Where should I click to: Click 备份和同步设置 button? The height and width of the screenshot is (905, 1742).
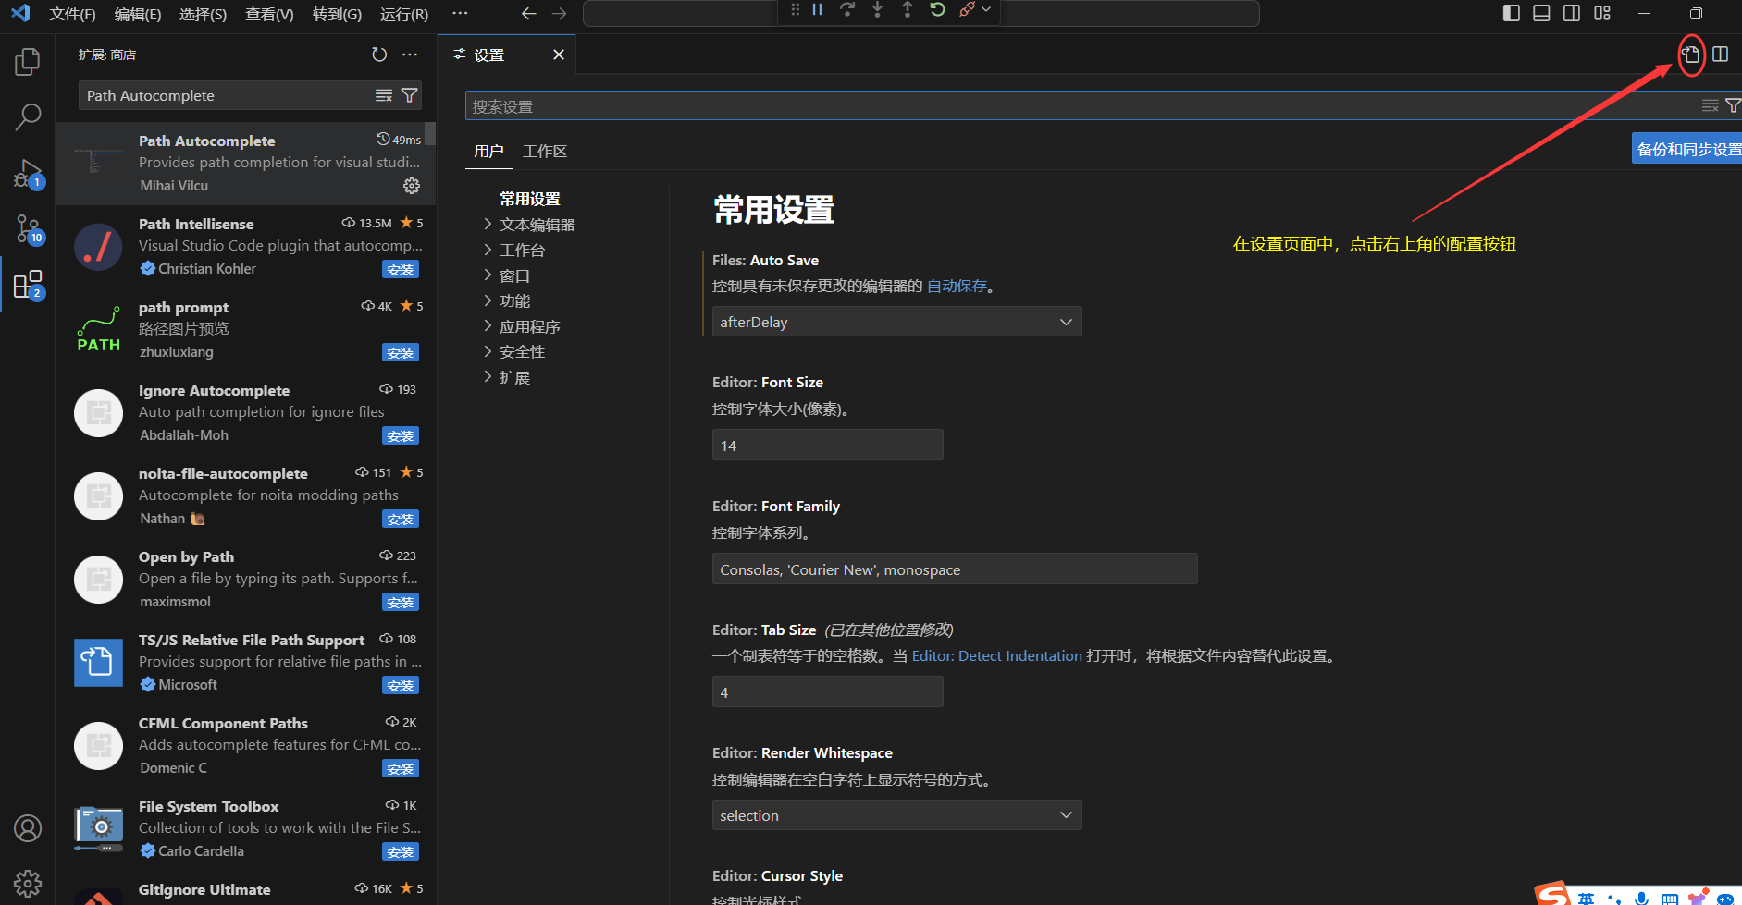(x=1687, y=149)
